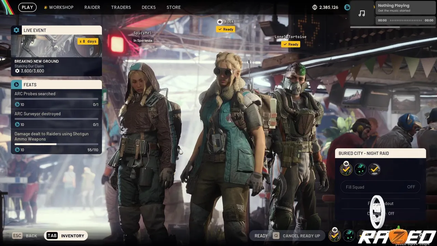Select the Shotgun Ammo Weapons damage feat

pos(56,141)
